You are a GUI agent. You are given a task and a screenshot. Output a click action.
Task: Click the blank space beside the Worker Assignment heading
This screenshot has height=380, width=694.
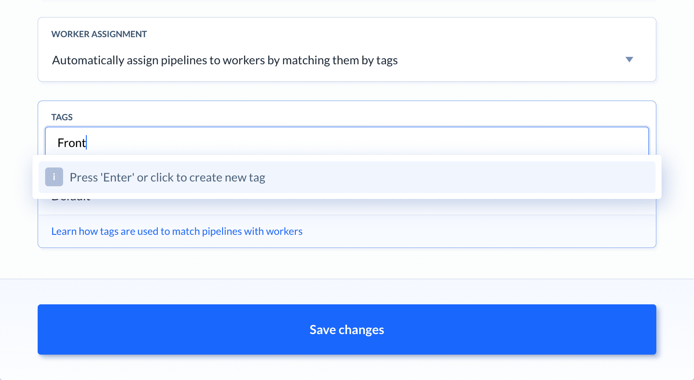(x=394, y=34)
